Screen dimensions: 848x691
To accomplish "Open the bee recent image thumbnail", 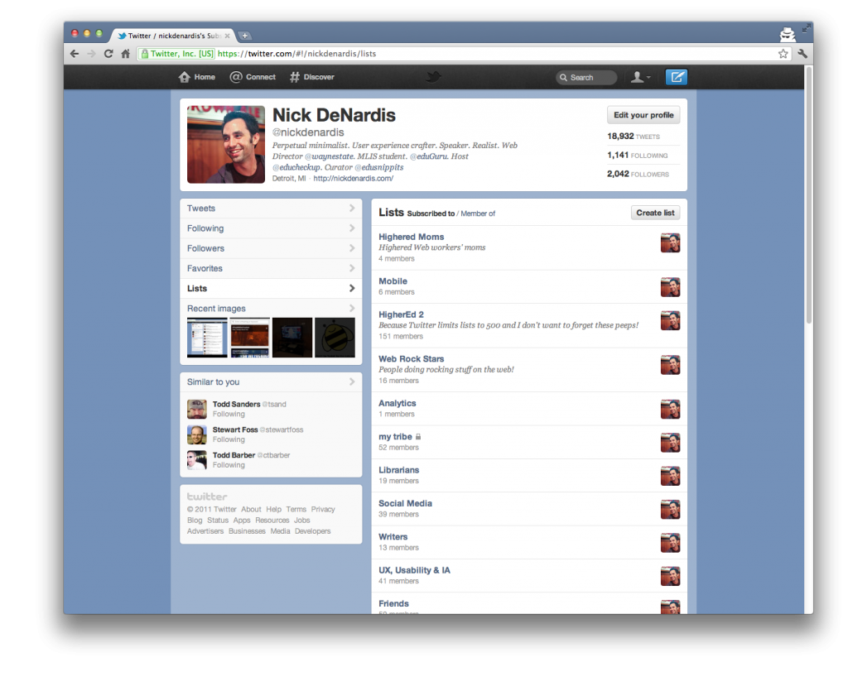I will tap(335, 338).
